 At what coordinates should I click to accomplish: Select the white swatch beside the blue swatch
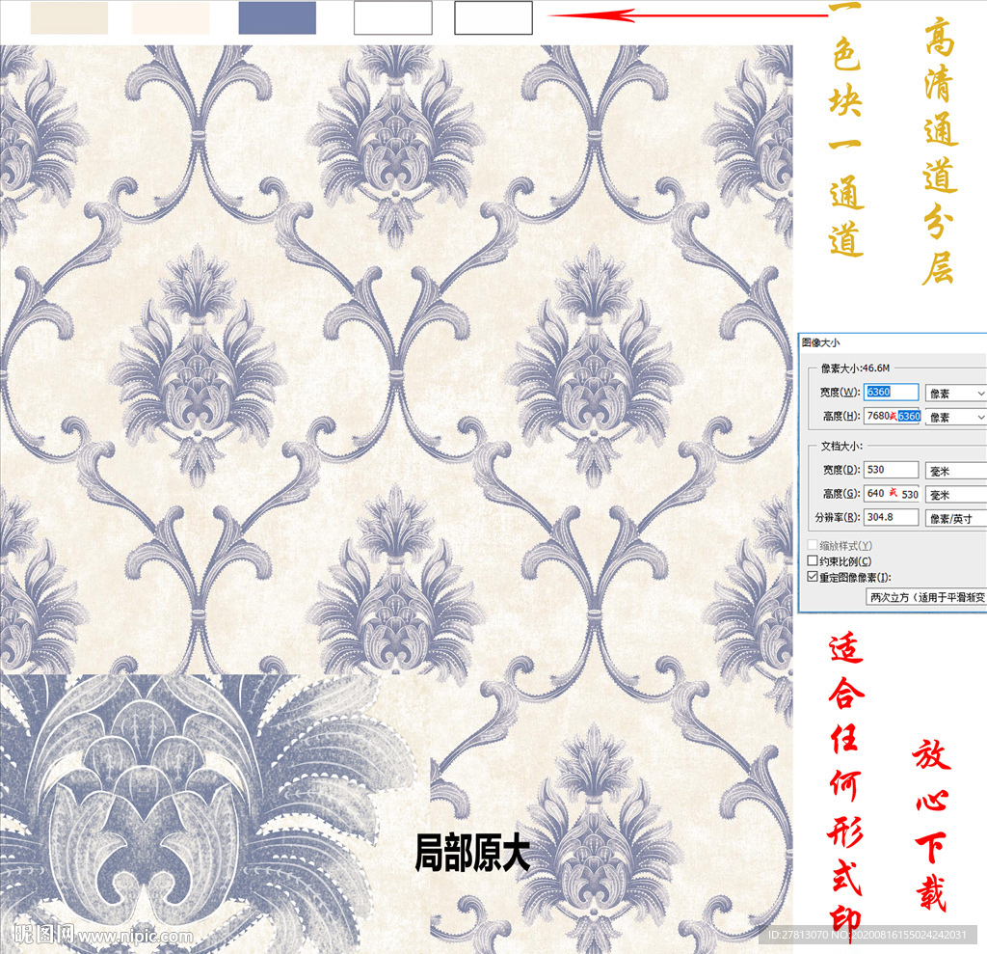click(393, 17)
